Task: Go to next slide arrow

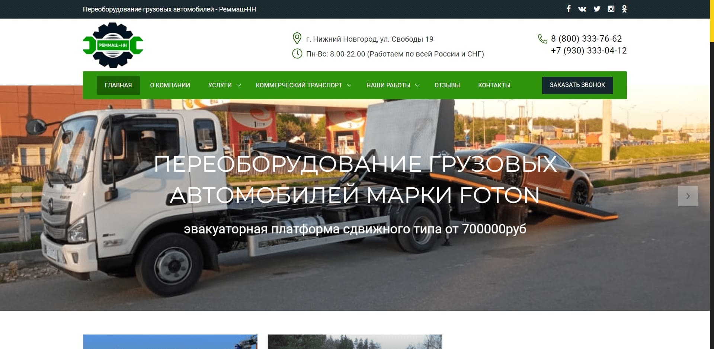Action: point(688,196)
